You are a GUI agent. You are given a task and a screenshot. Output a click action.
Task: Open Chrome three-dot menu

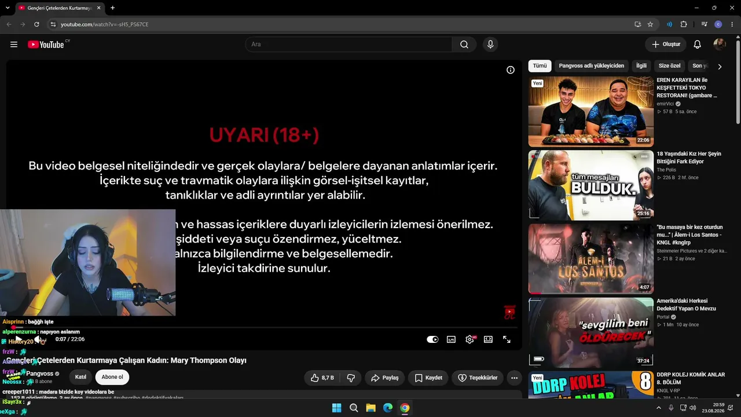tap(732, 24)
